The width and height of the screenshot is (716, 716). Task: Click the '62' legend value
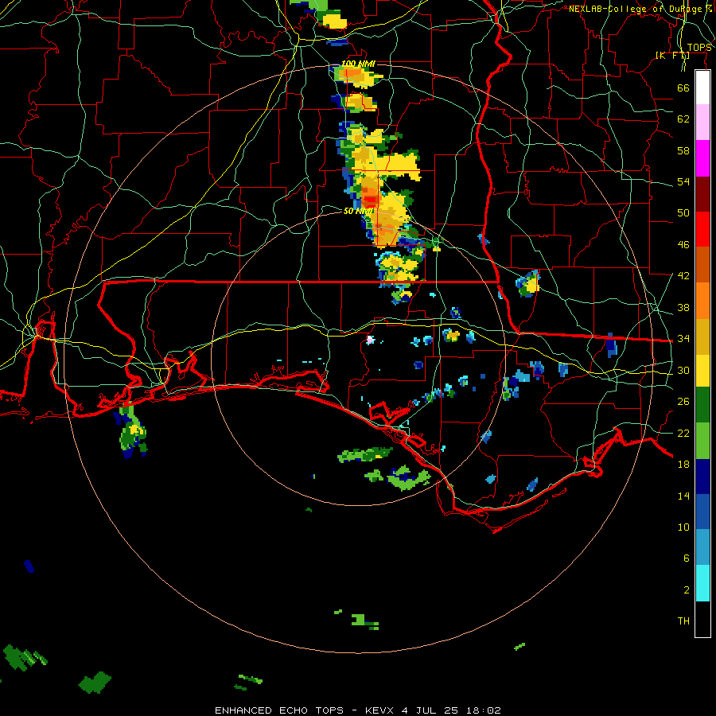683,119
